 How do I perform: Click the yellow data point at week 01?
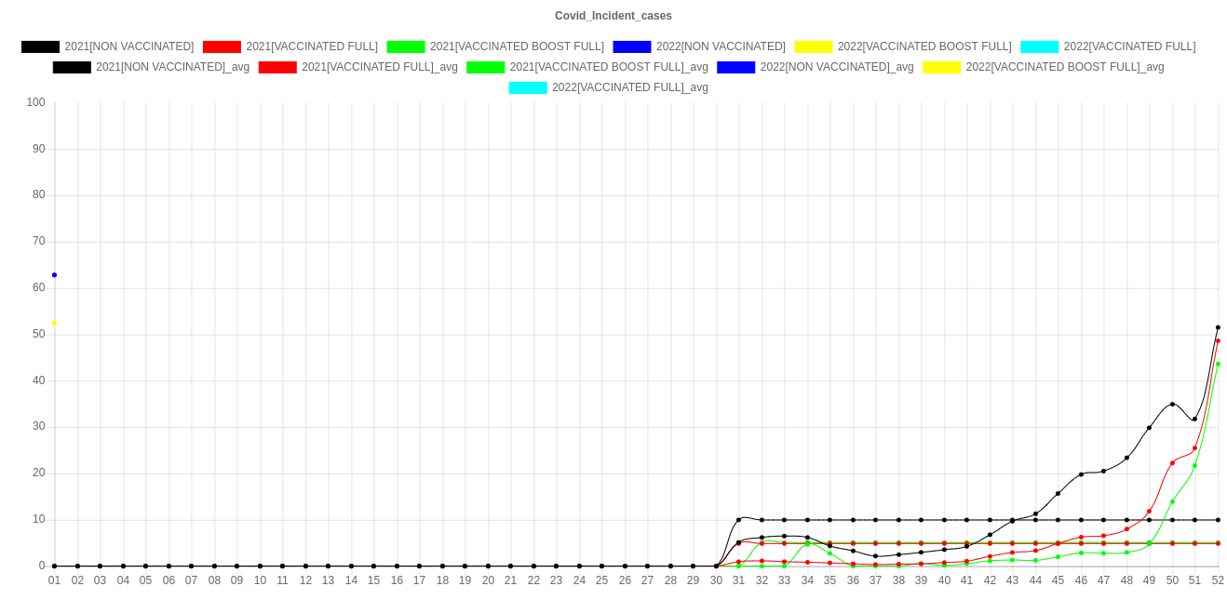click(54, 323)
